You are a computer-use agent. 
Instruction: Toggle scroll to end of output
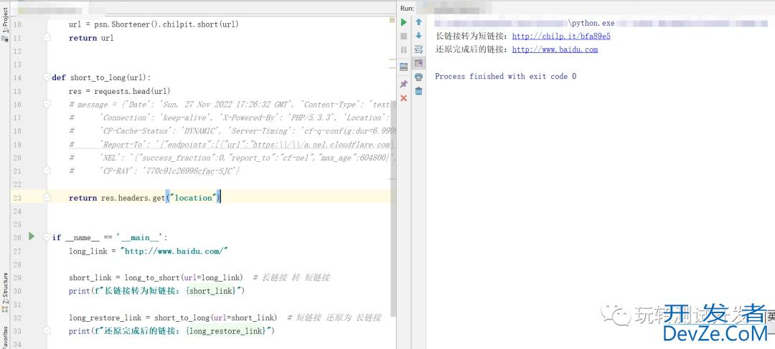(418, 63)
